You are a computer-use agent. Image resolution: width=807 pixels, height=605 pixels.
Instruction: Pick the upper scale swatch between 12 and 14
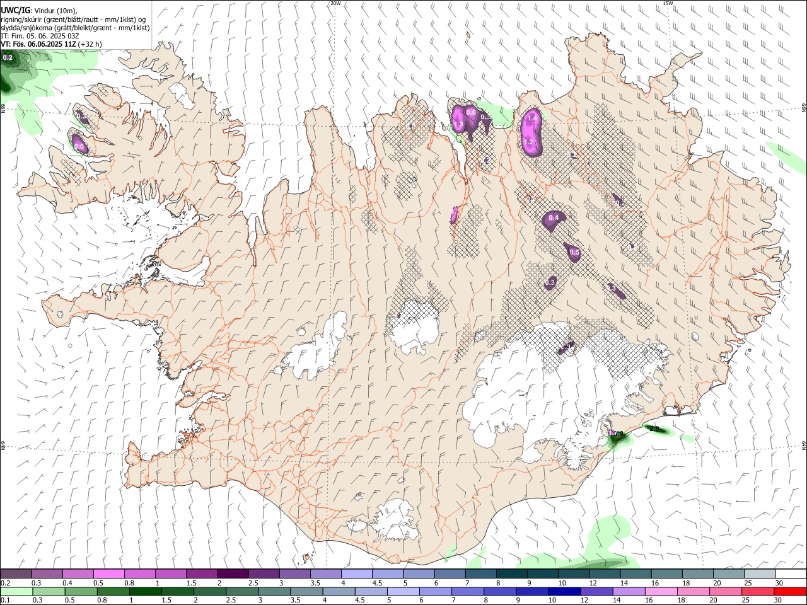[605, 574]
